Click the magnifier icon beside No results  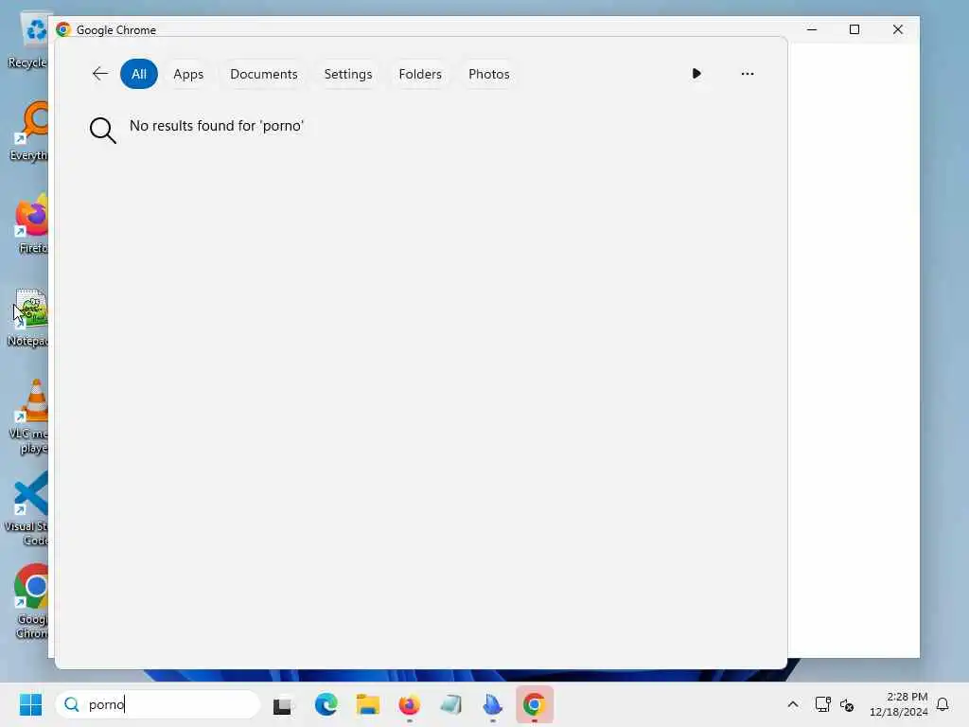(x=102, y=131)
